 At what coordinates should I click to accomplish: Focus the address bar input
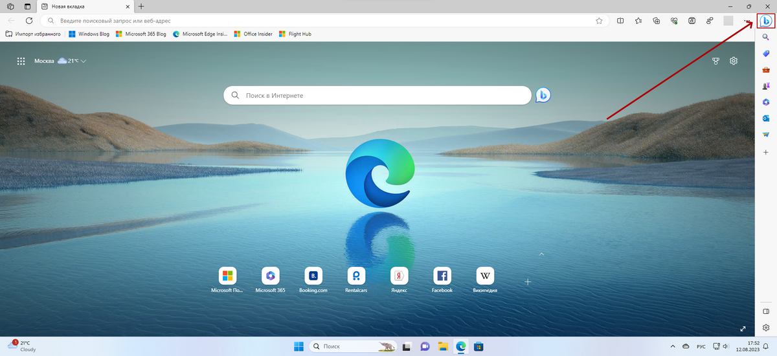[324, 21]
